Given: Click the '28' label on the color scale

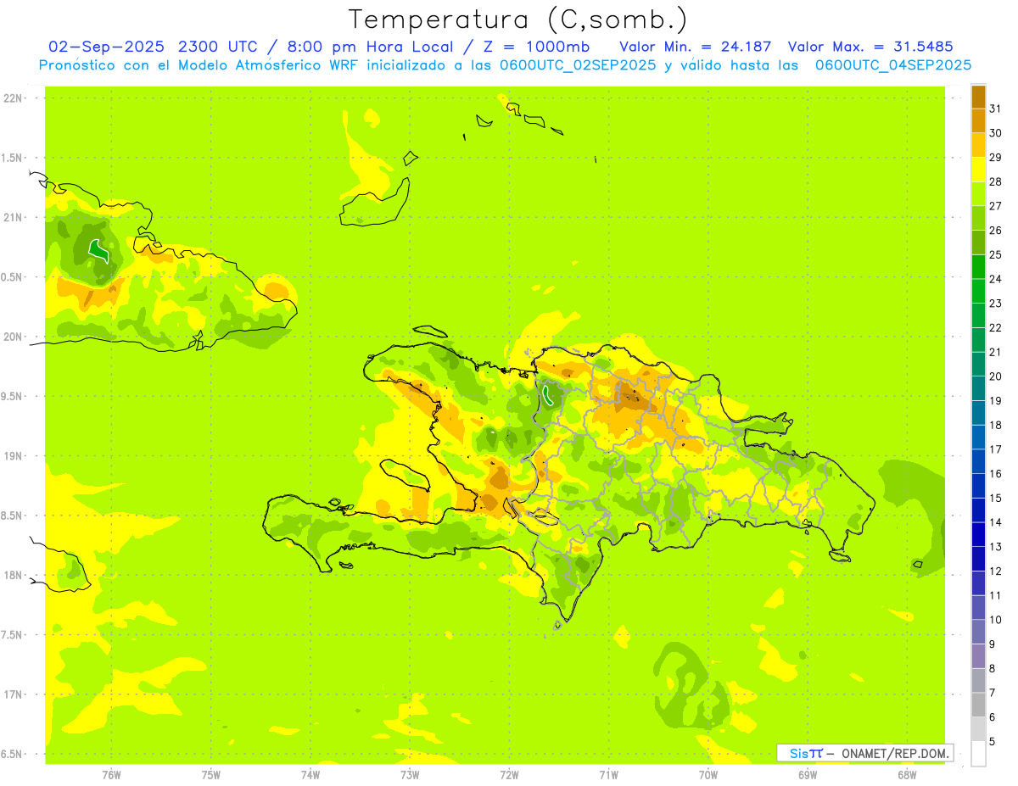Looking at the screenshot, I should [996, 181].
